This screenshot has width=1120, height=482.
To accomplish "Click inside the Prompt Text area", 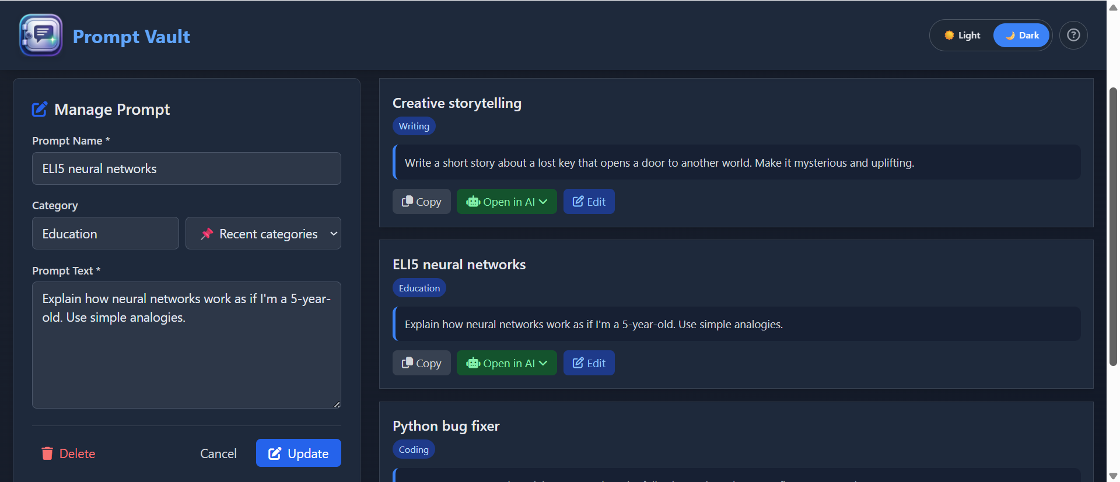I will point(187,345).
